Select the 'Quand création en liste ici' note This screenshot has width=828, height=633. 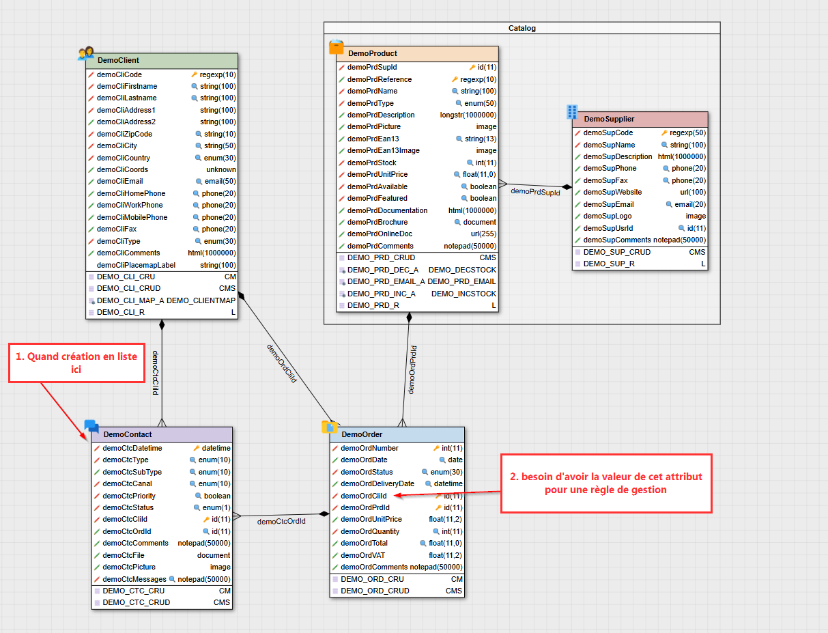point(76,363)
